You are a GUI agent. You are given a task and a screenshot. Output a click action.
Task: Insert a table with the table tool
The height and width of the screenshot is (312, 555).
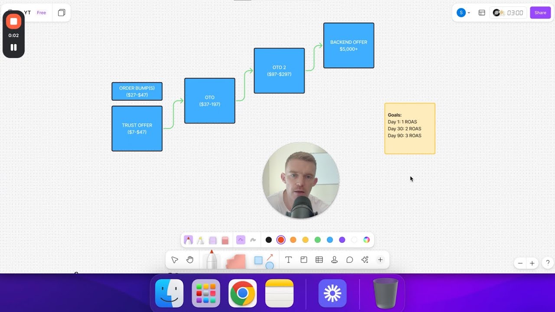[319, 260]
